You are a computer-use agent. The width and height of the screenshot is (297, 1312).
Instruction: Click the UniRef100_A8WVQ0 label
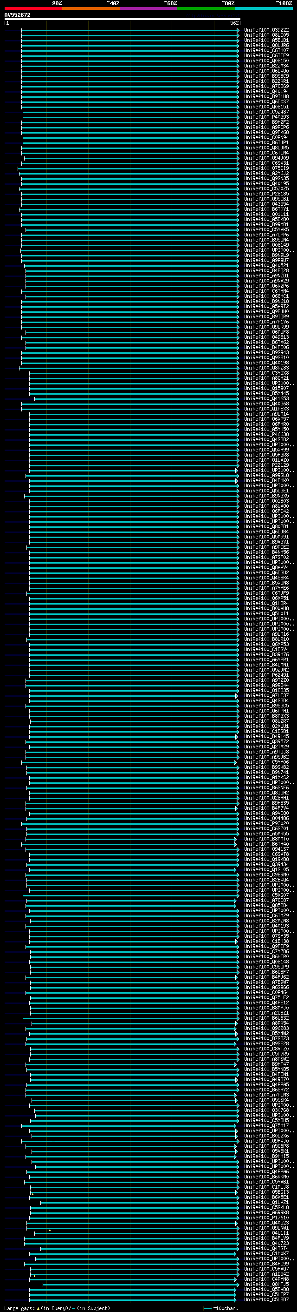pos(266,506)
